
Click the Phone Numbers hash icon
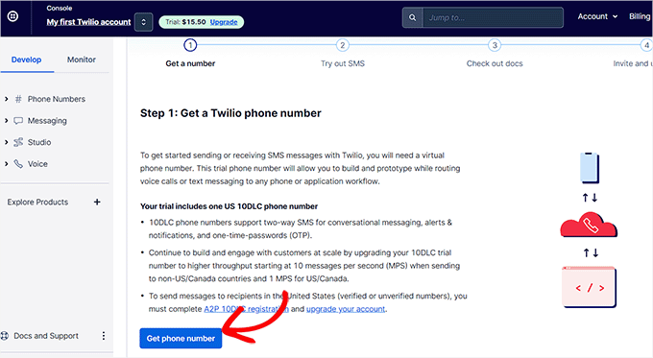click(x=18, y=99)
